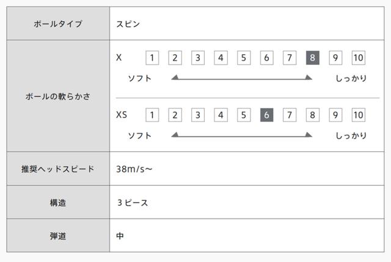Select box 9 in the XS softness row
Screen dimensions: 391x262
(335, 115)
